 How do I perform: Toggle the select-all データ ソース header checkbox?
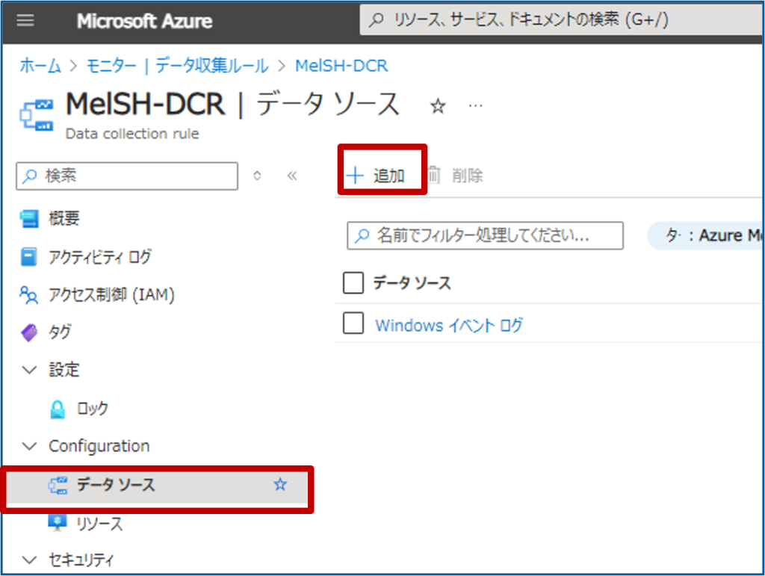coord(353,283)
